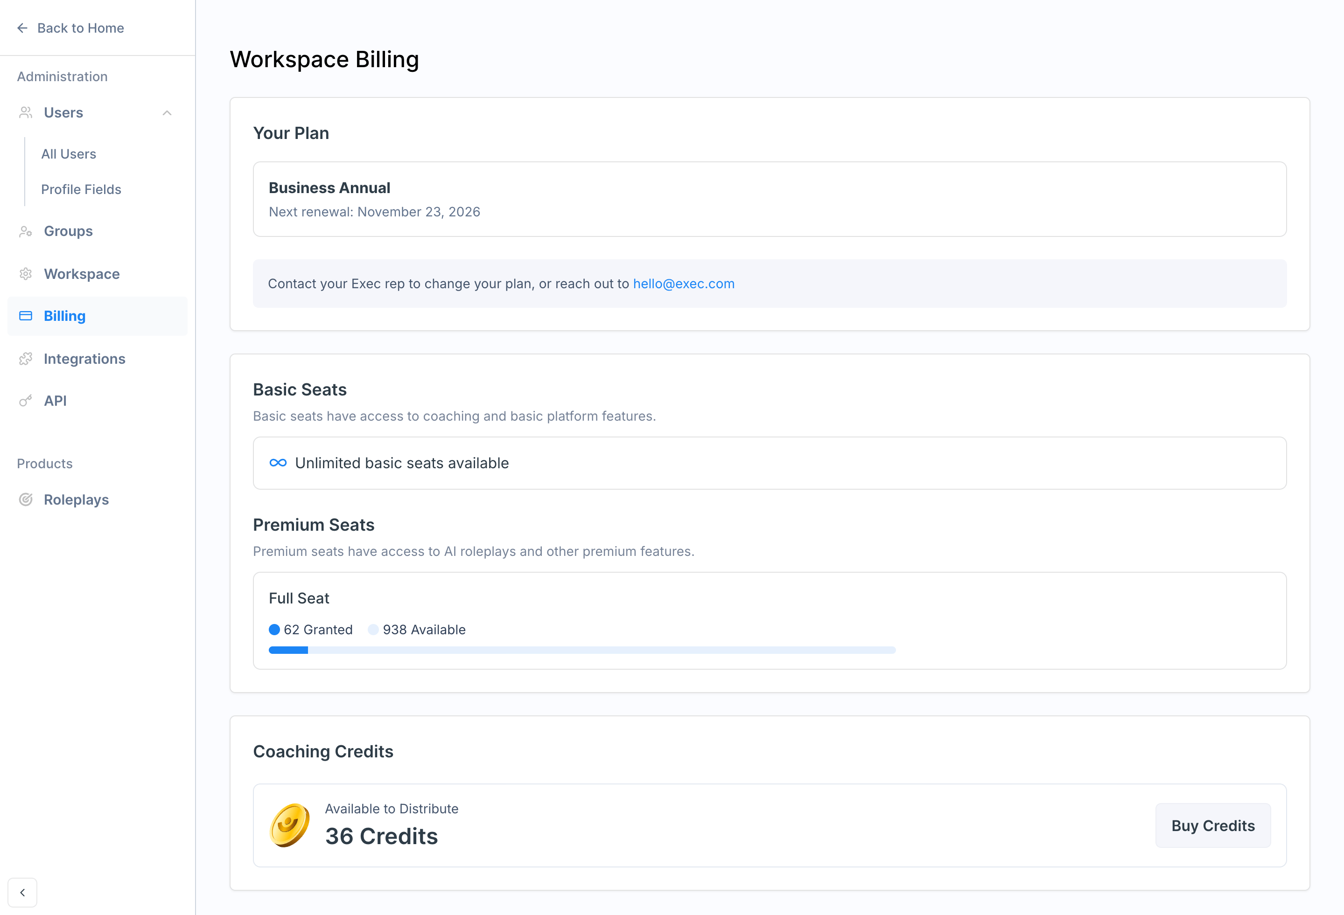Screen dimensions: 1344x915
Task: Click the back arrow icon beside Back to Home
Action: 22,28
